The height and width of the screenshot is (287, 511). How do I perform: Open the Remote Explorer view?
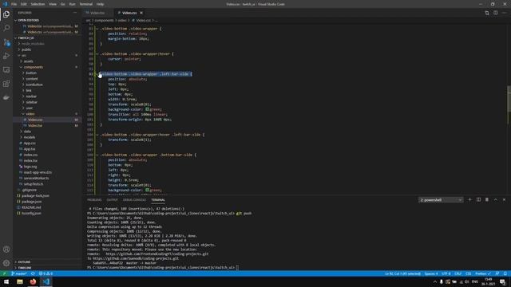pos(6,70)
